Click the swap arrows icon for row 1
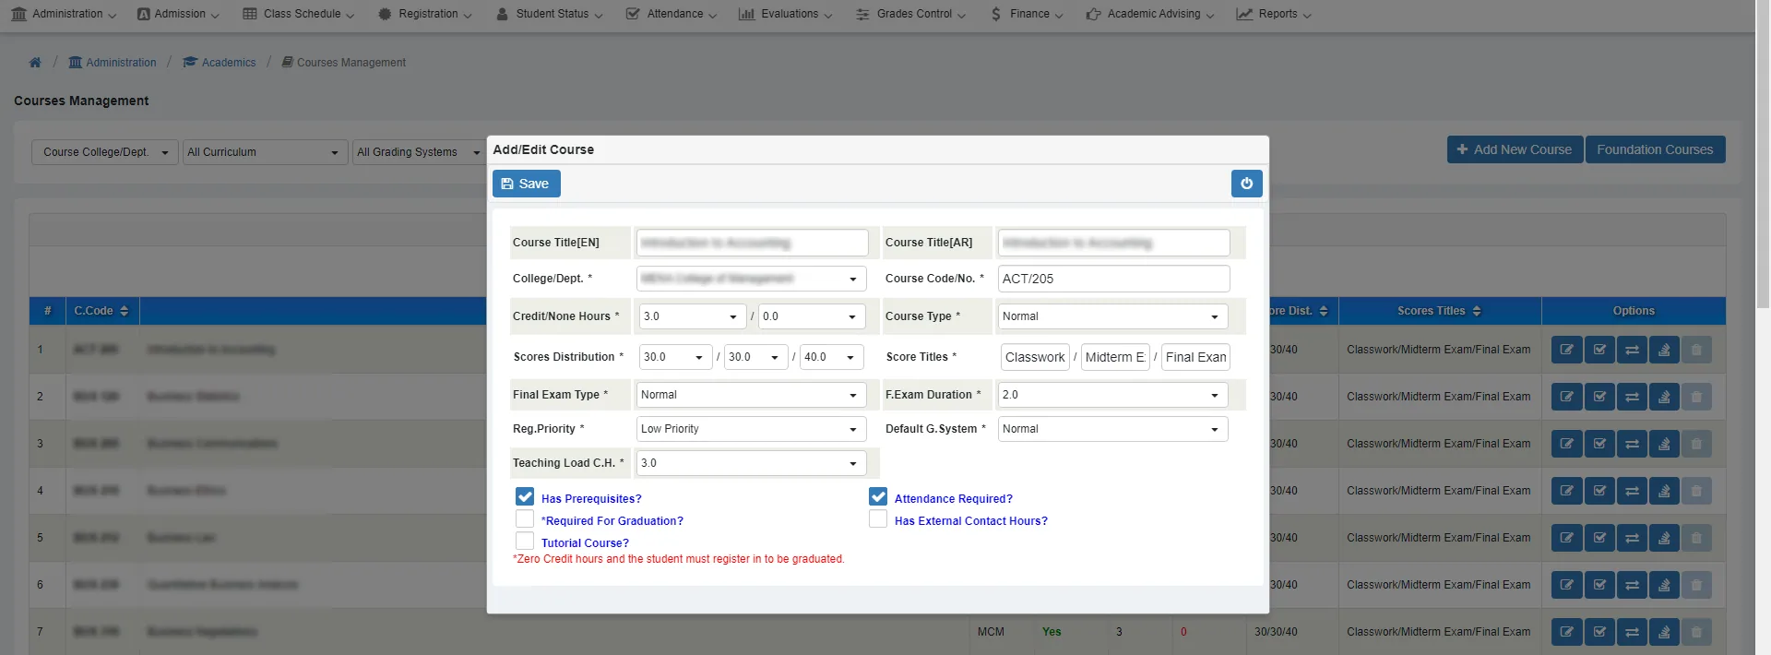 pyautogui.click(x=1632, y=350)
